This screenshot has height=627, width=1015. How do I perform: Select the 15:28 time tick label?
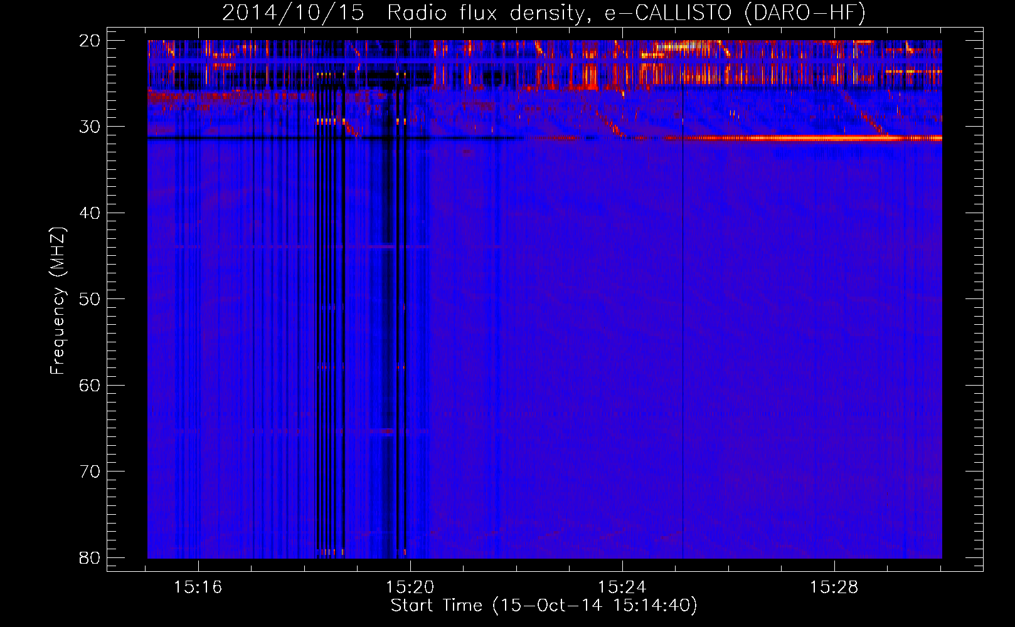click(x=834, y=587)
